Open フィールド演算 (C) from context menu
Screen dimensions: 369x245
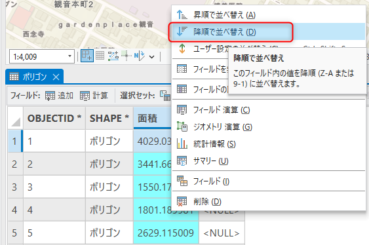point(269,110)
